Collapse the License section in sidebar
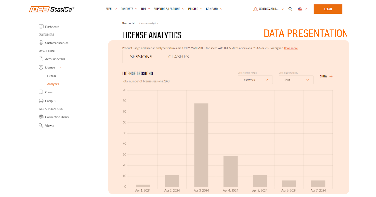Viewport: 376px width, 197px height. (61, 68)
